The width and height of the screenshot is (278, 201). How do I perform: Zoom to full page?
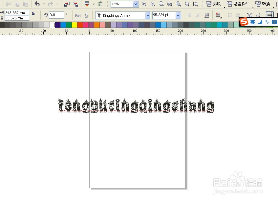coord(178,4)
